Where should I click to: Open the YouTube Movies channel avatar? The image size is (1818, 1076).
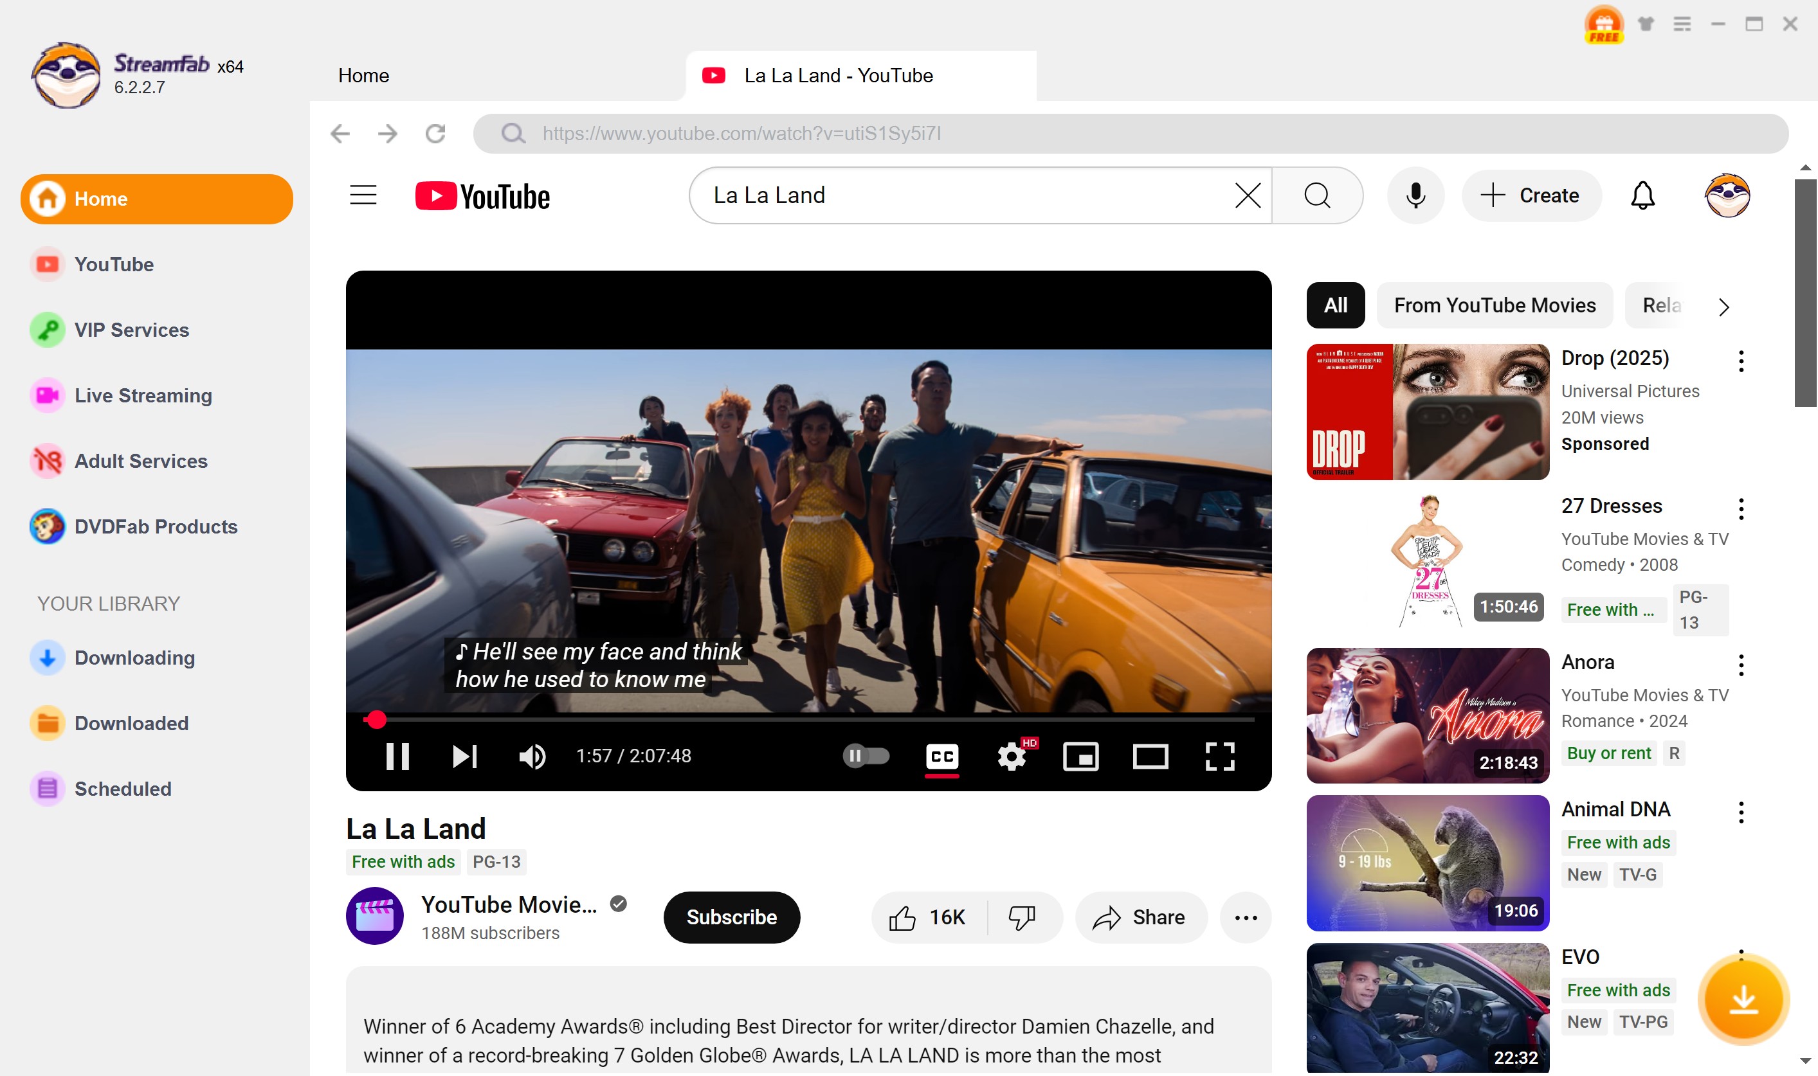374,916
